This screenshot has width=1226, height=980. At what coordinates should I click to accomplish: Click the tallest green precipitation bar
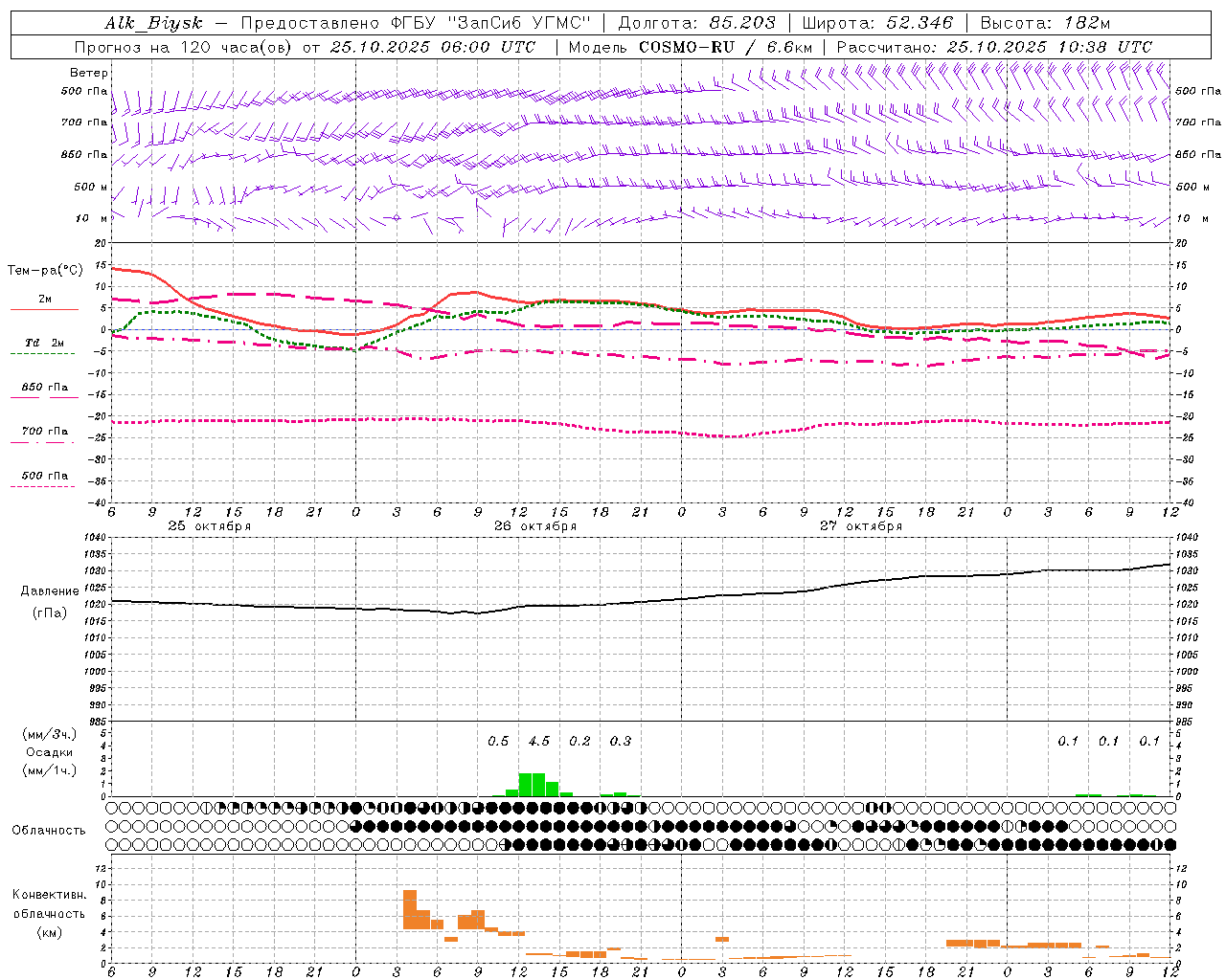pyautogui.click(x=532, y=784)
